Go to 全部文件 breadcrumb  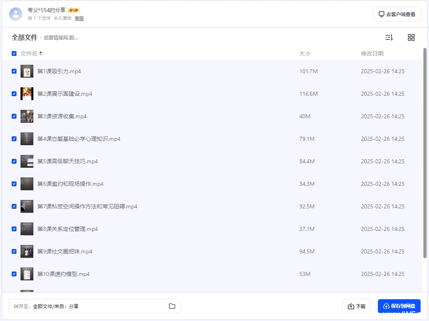pos(24,37)
